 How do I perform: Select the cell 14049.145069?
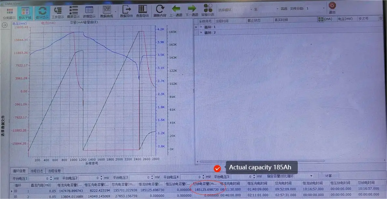98,196
